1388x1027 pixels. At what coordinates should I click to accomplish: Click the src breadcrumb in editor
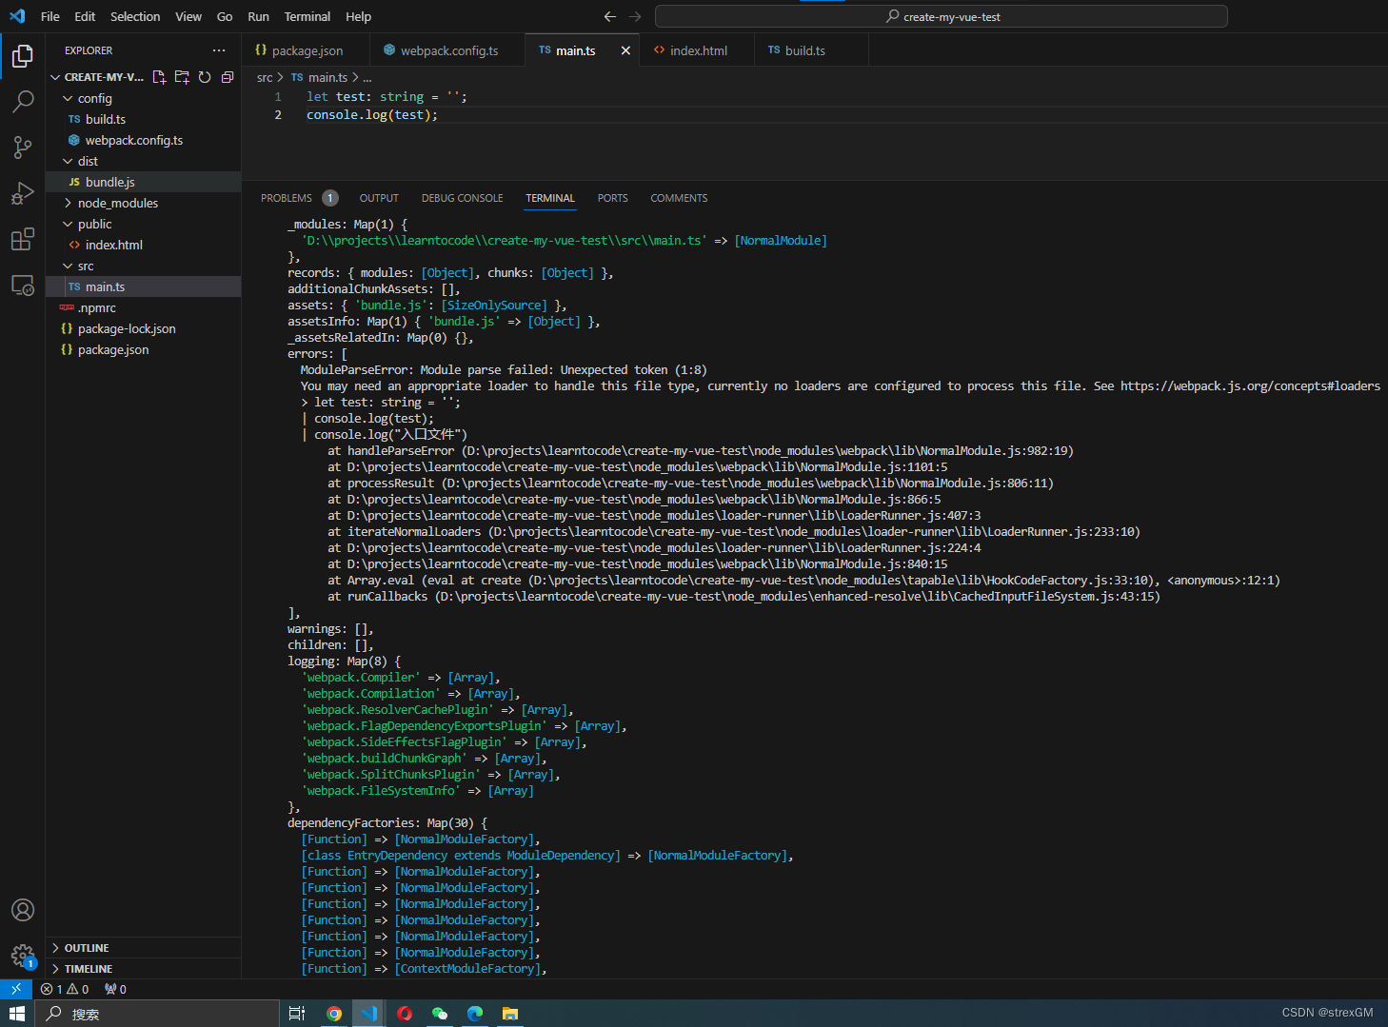point(265,77)
